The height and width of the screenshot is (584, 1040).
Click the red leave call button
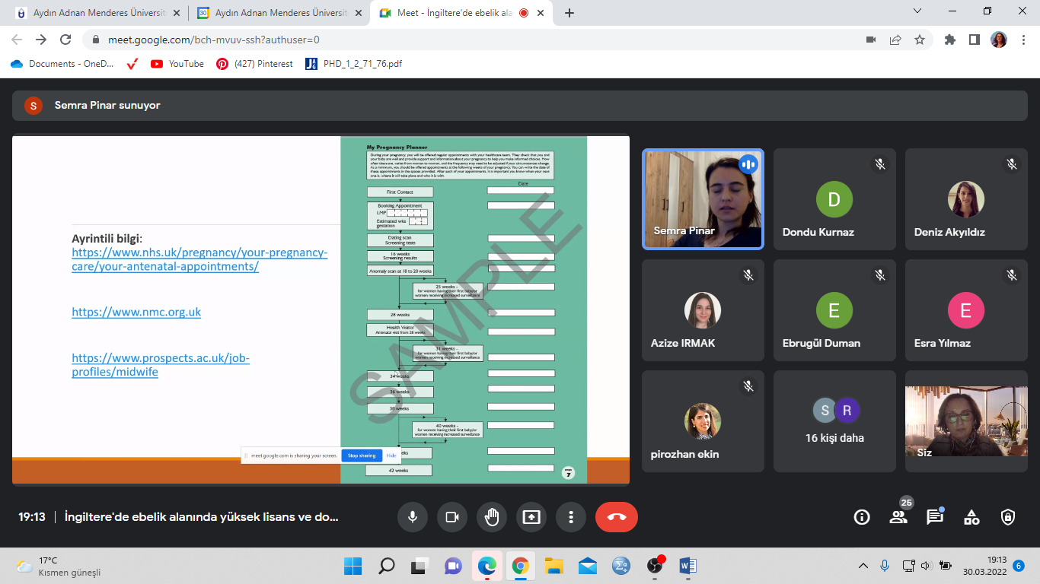tap(616, 517)
